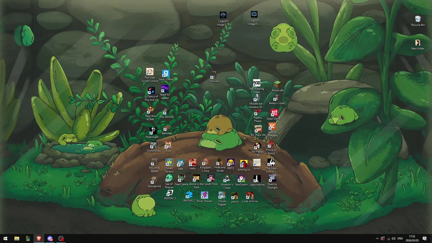The width and height of the screenshot is (432, 243).
Task: Select the Total War ROME shortcut
Action: 150,114
